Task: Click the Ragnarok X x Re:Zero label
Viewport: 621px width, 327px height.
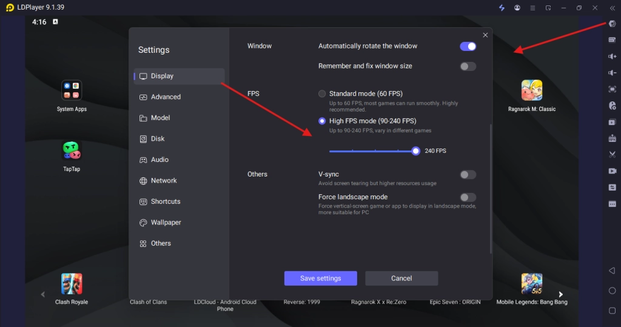Action: pos(378,302)
